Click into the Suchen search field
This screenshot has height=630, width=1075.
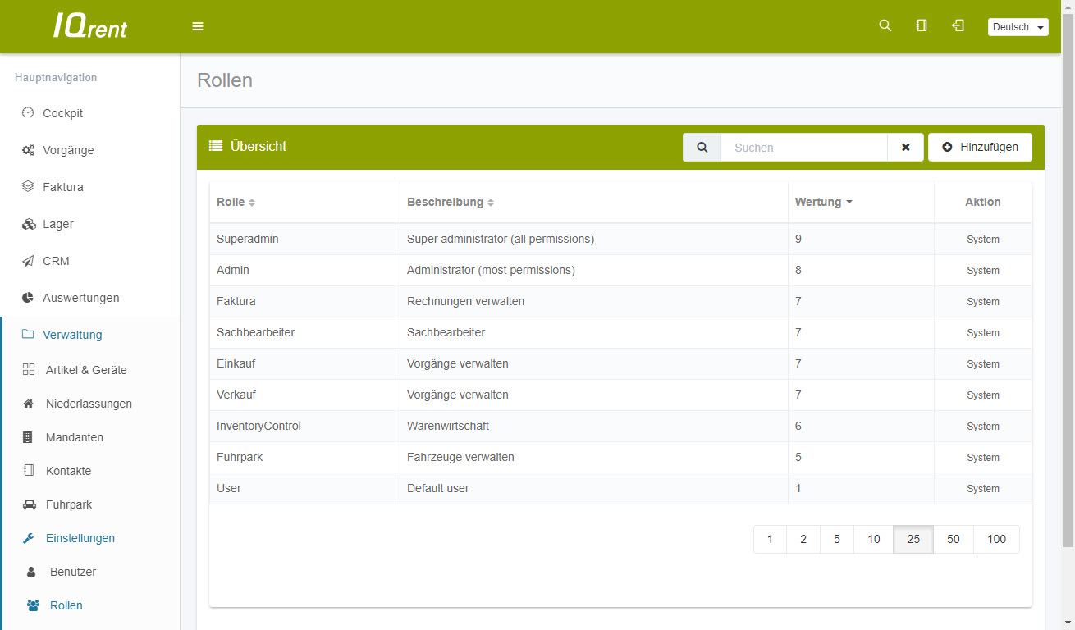click(803, 148)
